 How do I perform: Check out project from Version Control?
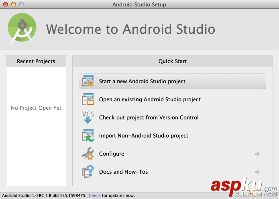pos(149,117)
